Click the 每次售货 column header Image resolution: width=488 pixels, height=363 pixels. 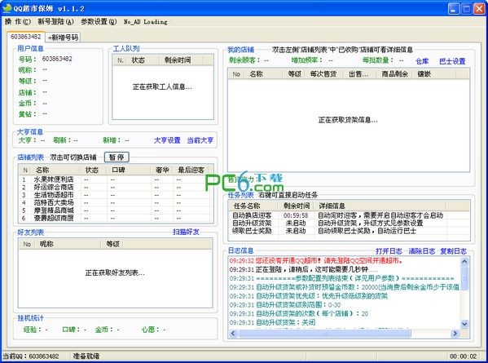coord(323,74)
